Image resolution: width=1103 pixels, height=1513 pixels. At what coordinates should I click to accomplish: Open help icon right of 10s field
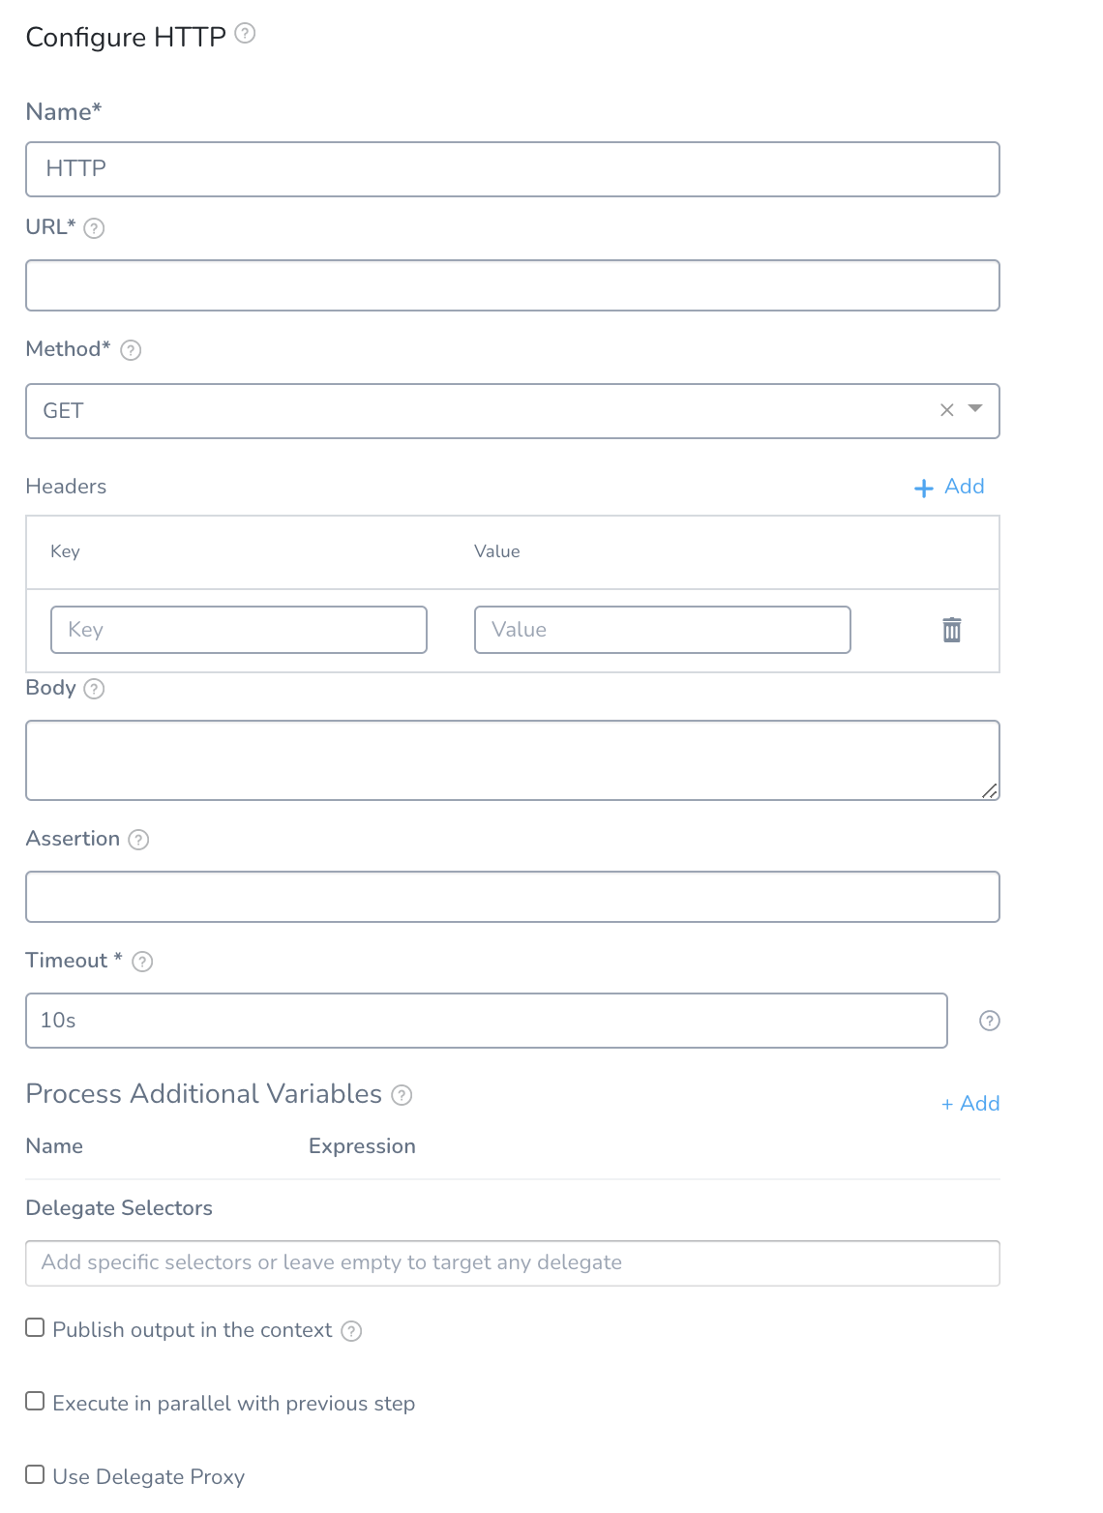pyautogui.click(x=990, y=1021)
